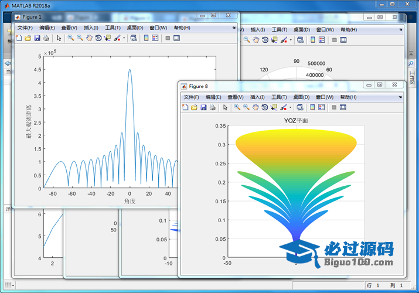Click the YOZ平面 plot title in Figure 8
Image resolution: width=419 pixels, height=293 pixels.
click(x=296, y=120)
